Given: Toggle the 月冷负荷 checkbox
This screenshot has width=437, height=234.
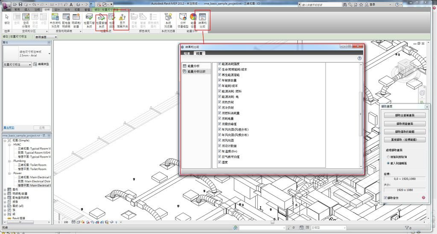Looking at the screenshot, I should tap(220, 107).
